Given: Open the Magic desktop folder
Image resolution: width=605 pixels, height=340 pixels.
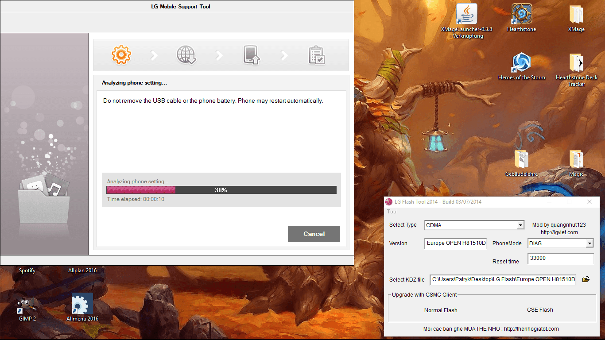Looking at the screenshot, I should [x=576, y=163].
